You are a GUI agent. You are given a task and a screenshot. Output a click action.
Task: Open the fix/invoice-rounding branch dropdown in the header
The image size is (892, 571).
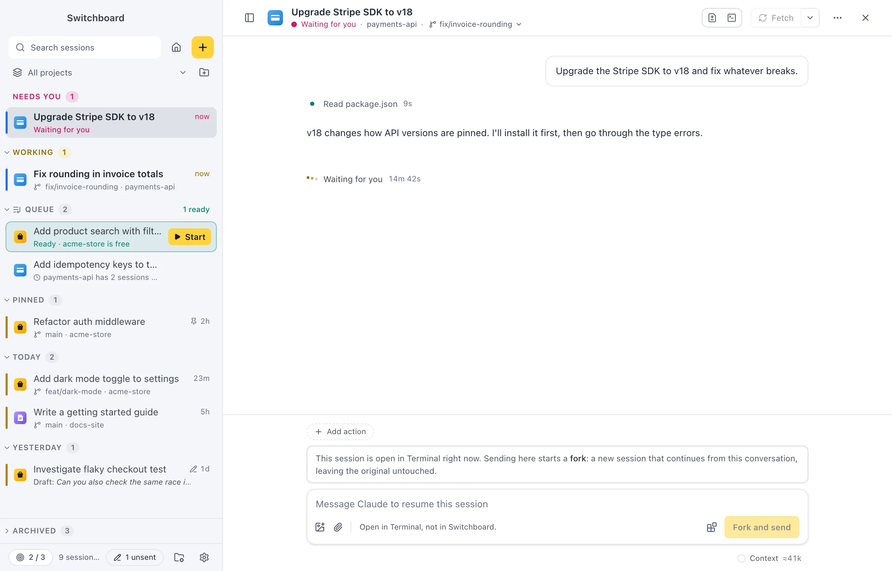click(x=475, y=24)
